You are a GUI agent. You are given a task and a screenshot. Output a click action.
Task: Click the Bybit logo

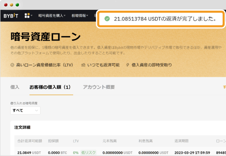(11, 16)
